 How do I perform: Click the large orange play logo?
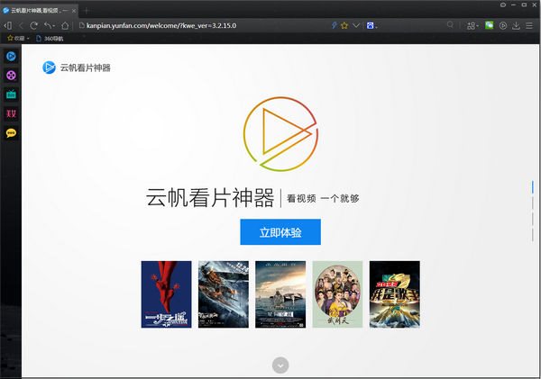280,134
